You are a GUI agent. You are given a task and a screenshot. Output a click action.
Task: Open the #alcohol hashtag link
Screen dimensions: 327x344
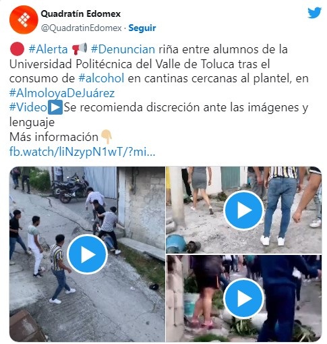[101, 78]
